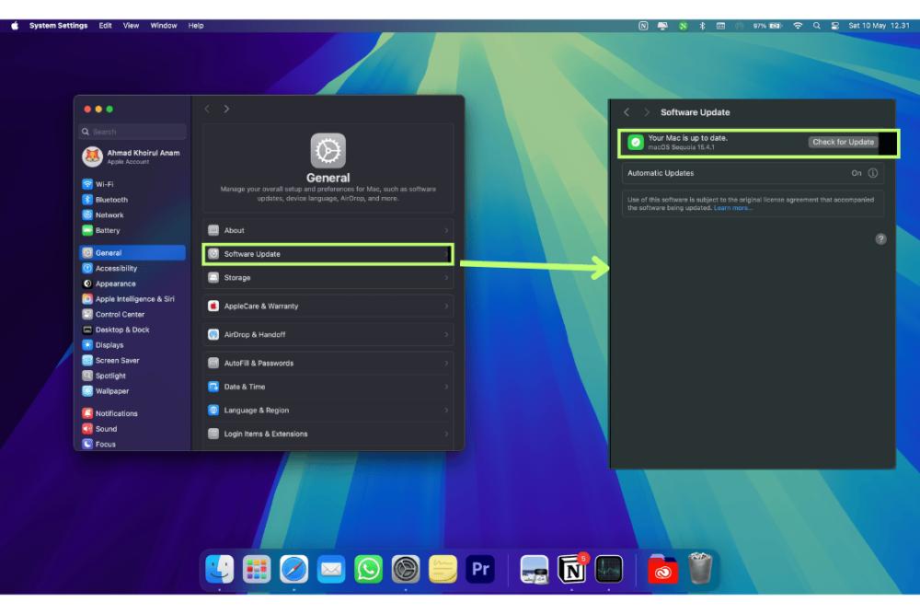Screen dimensions: 920x614
Task: Select General in the sidebar
Action: [x=132, y=252]
